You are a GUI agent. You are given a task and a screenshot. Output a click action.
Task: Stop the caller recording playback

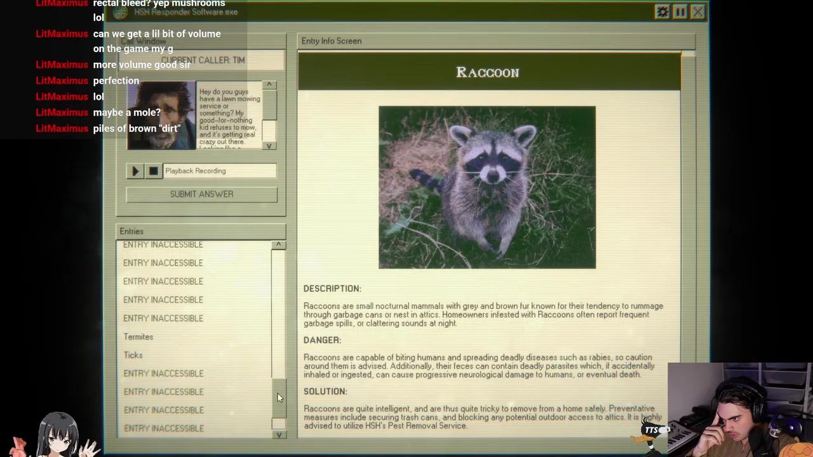pyautogui.click(x=153, y=171)
